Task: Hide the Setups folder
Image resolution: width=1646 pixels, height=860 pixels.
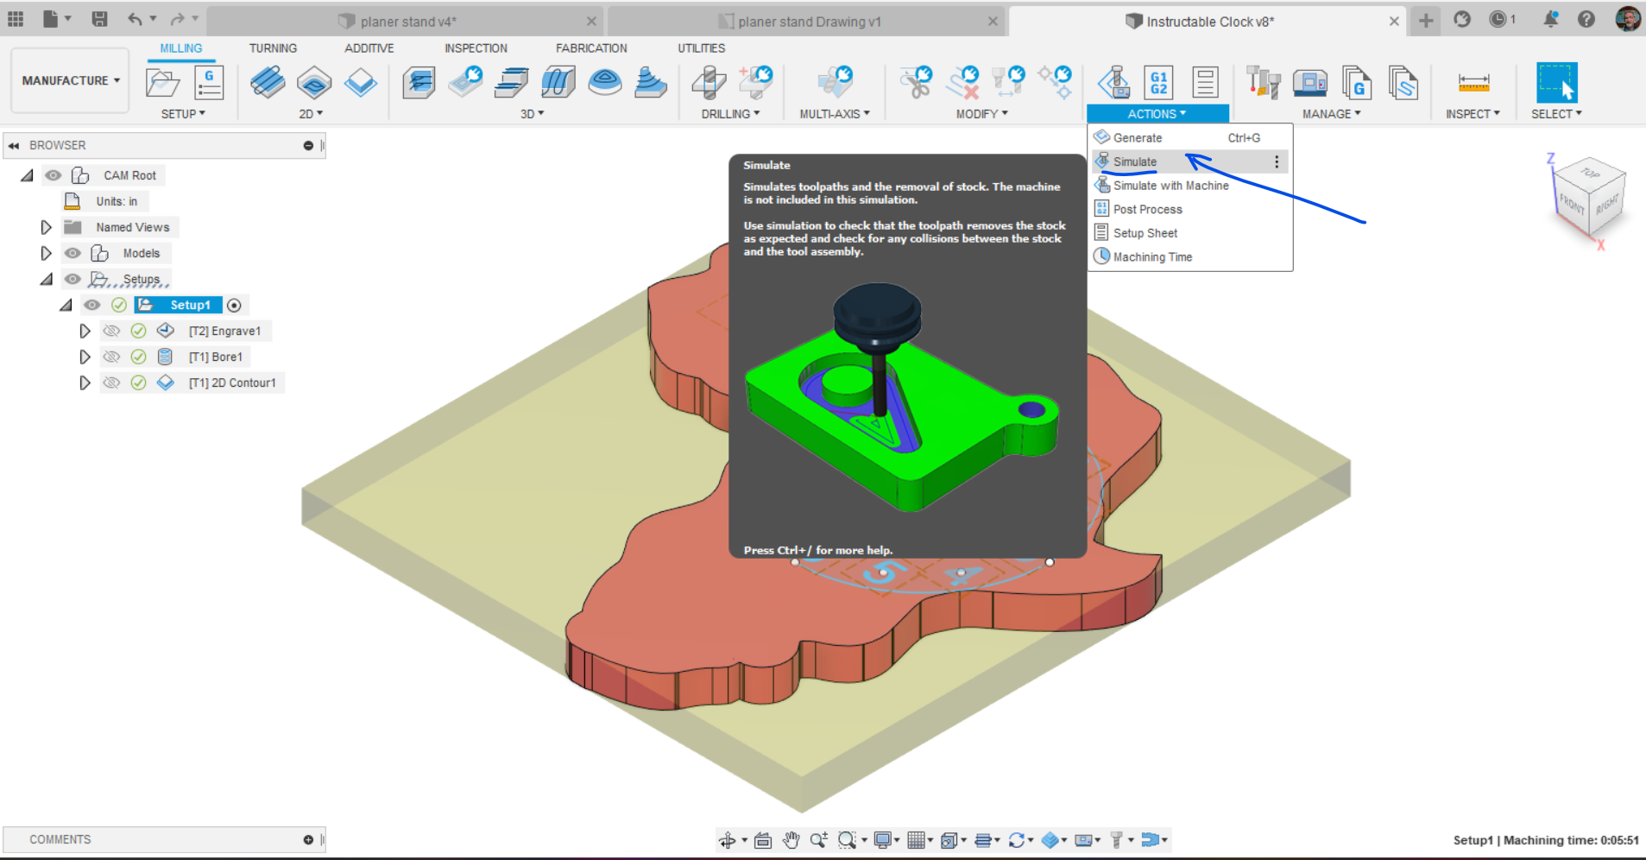Action: pyautogui.click(x=73, y=279)
